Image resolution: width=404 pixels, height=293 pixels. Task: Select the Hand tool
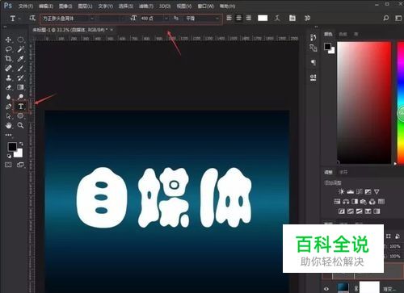point(8,125)
